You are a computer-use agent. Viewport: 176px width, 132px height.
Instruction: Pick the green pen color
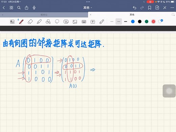click(x=147, y=21)
